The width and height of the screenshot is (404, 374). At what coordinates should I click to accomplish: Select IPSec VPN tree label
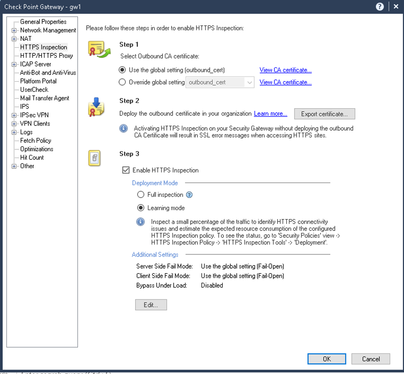[34, 115]
